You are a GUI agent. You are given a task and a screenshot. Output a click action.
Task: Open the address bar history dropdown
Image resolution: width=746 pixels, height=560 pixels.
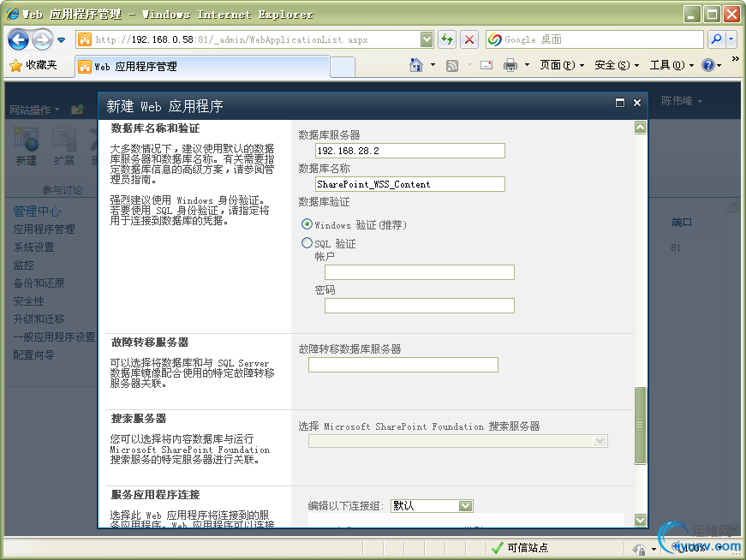click(x=427, y=39)
